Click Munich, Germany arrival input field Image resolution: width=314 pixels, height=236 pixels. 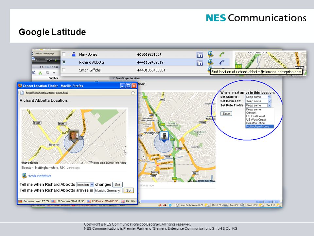pos(108,190)
